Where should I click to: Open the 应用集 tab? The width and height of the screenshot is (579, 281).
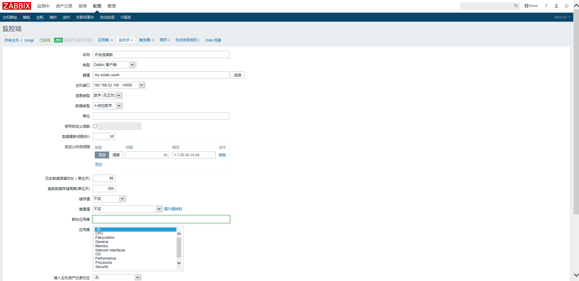105,40
